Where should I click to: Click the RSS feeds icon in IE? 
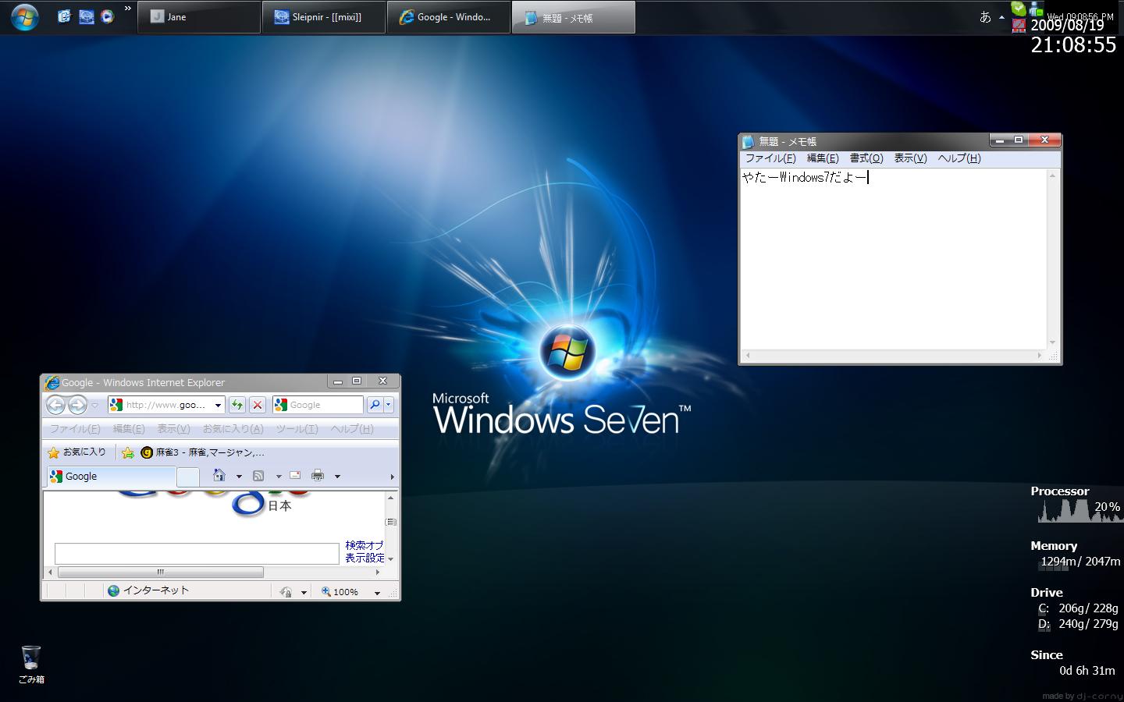(x=258, y=476)
